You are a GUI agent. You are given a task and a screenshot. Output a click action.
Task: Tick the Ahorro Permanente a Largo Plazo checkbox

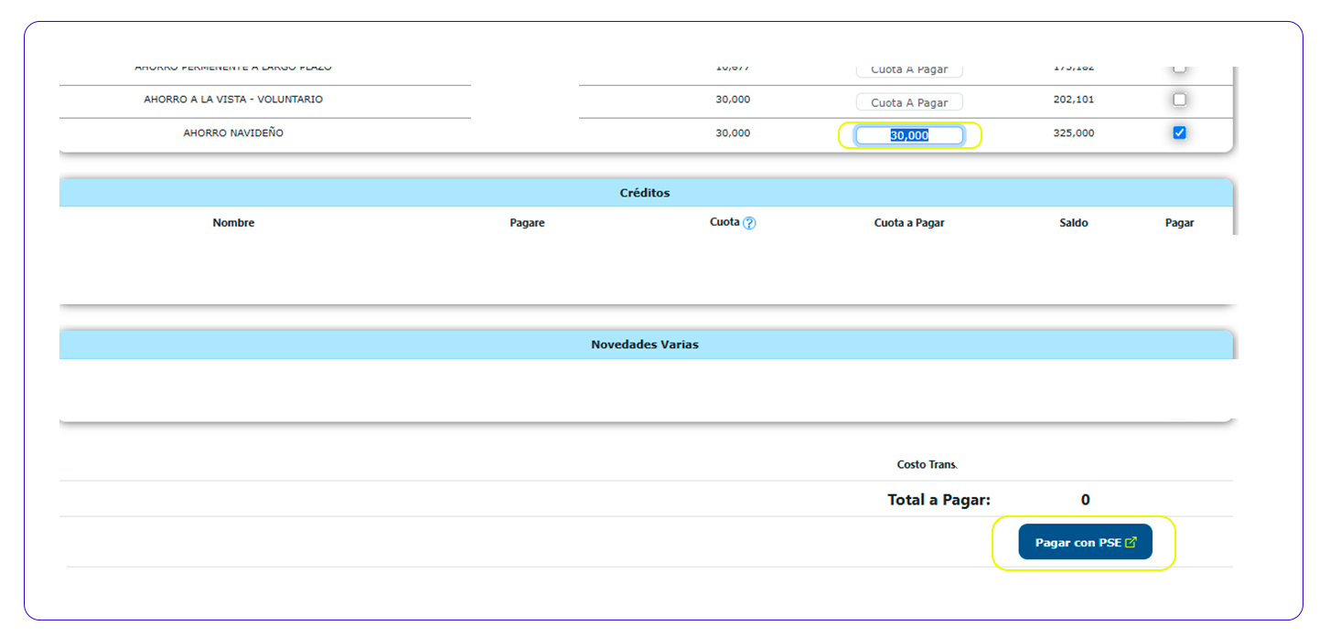click(x=1179, y=69)
